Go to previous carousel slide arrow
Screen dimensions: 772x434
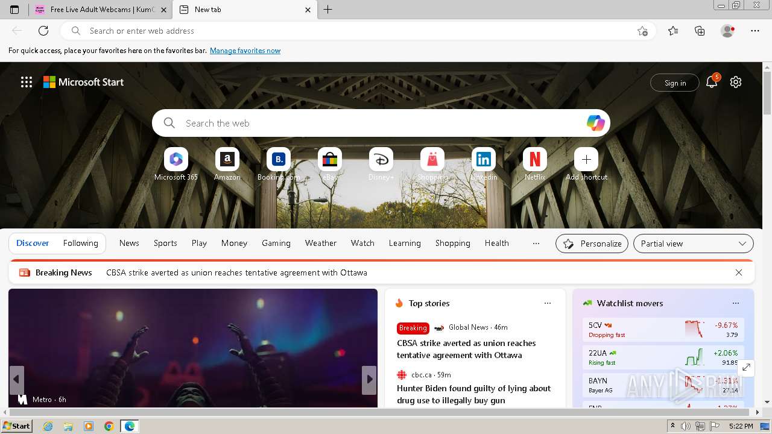click(x=16, y=380)
